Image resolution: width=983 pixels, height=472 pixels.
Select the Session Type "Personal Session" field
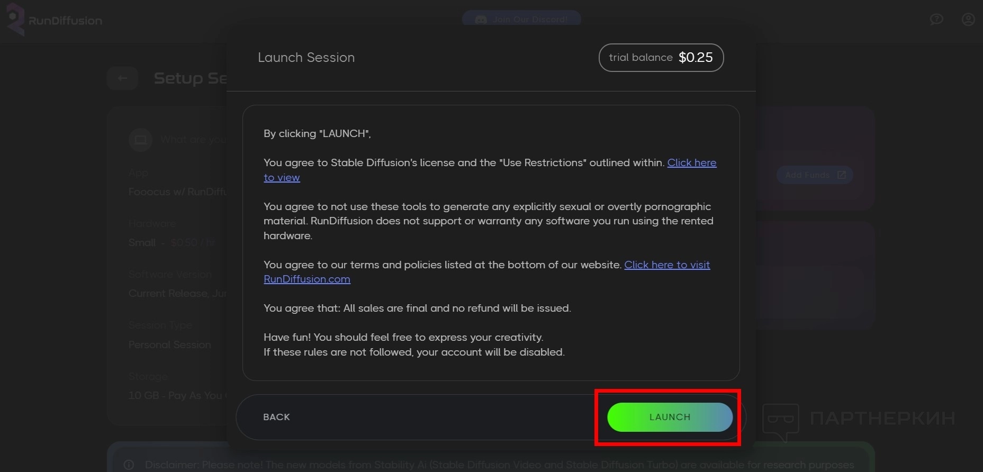coord(169,345)
